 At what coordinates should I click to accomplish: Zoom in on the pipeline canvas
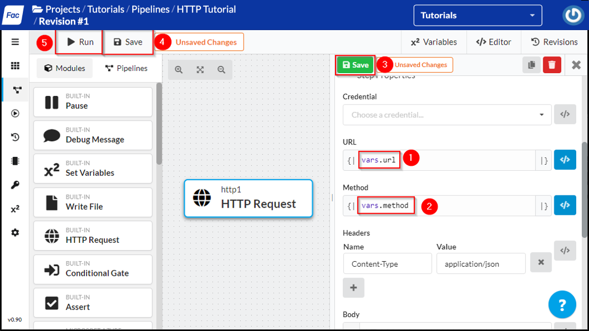(x=179, y=70)
